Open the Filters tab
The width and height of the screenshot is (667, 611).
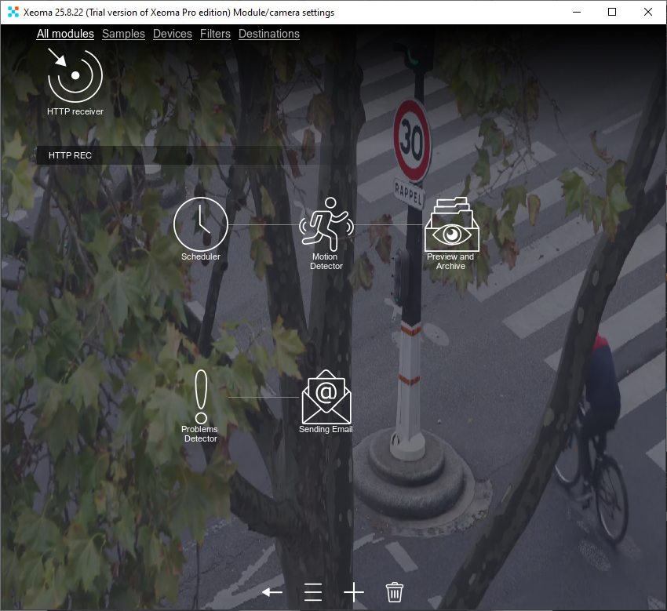pyautogui.click(x=215, y=34)
